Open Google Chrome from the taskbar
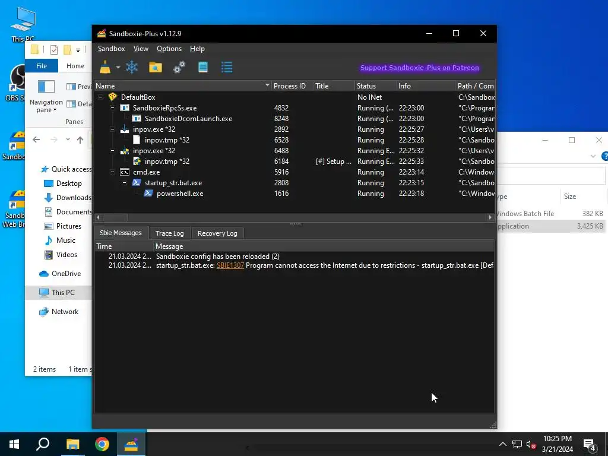Viewport: 608px width, 456px height. [x=102, y=444]
